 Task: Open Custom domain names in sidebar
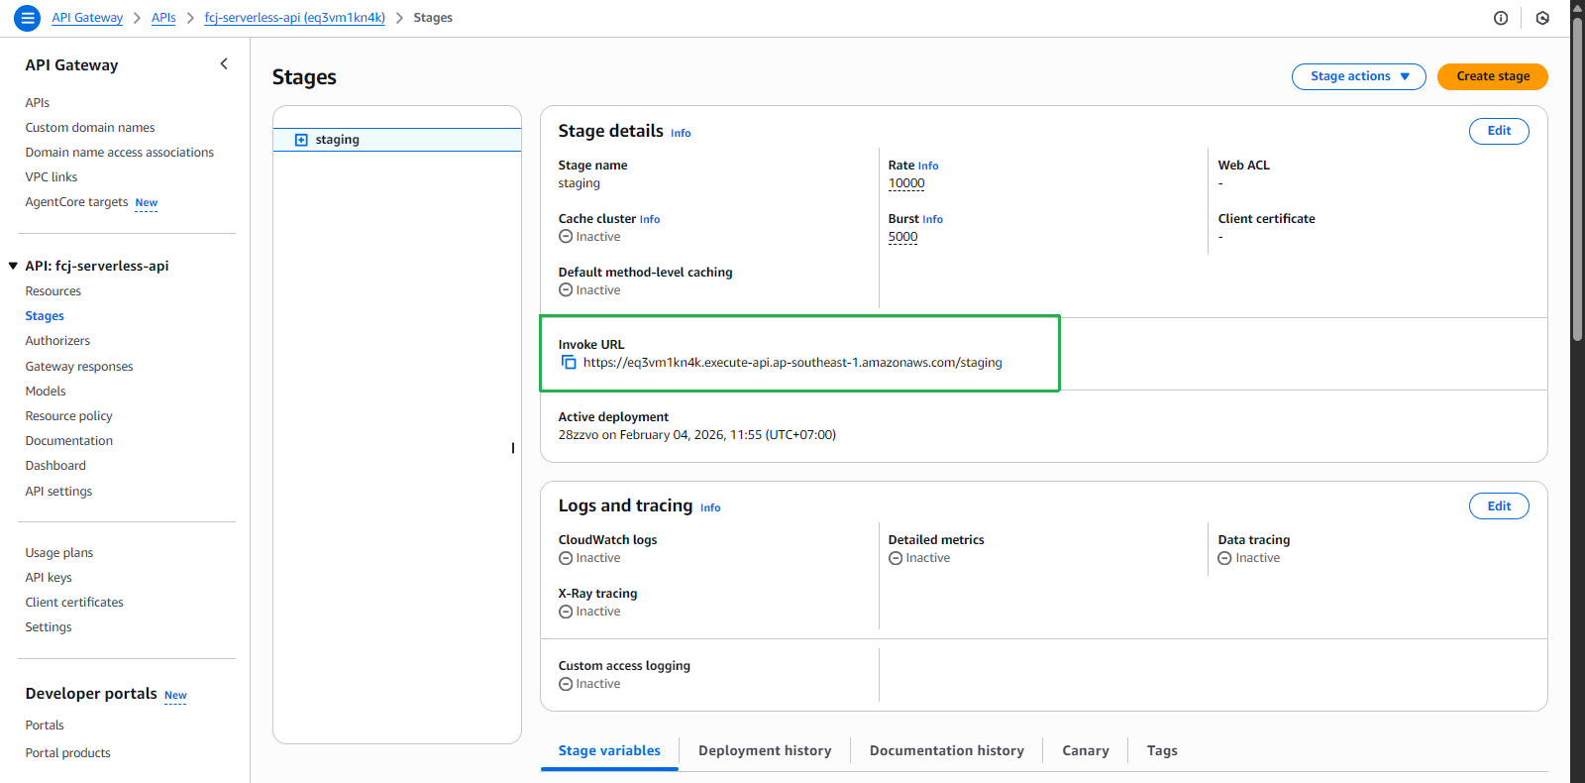pyautogui.click(x=90, y=128)
